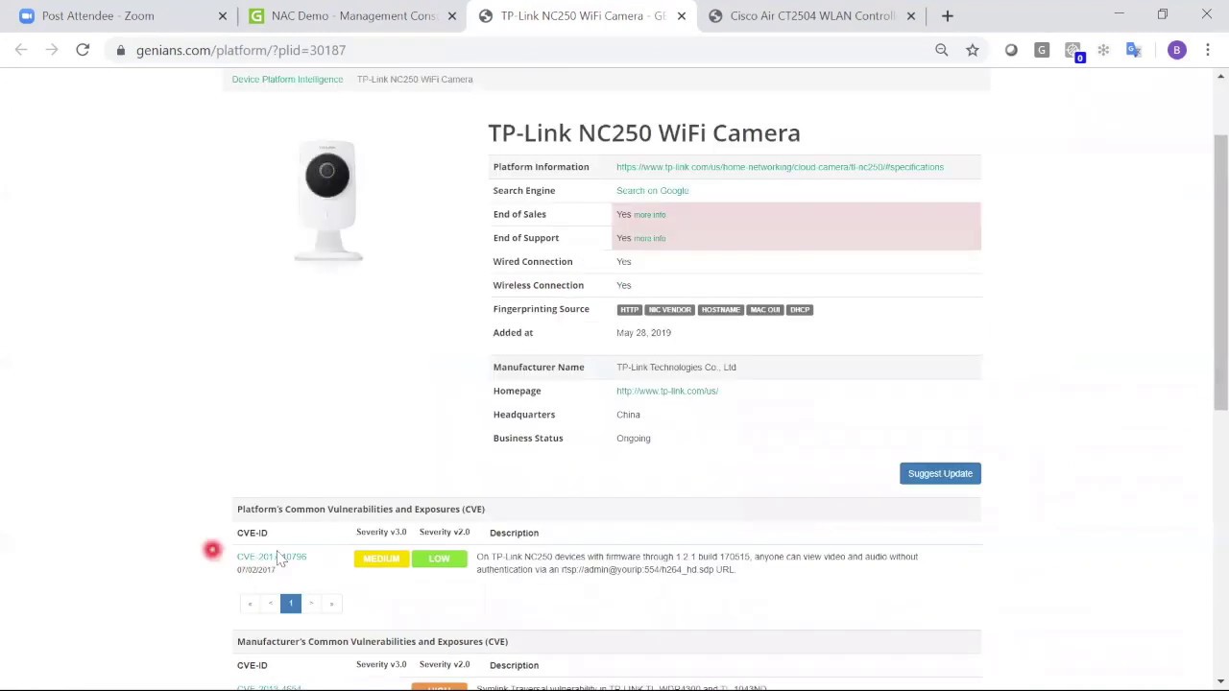Restore down the browser window
The height and width of the screenshot is (691, 1229).
click(1163, 14)
